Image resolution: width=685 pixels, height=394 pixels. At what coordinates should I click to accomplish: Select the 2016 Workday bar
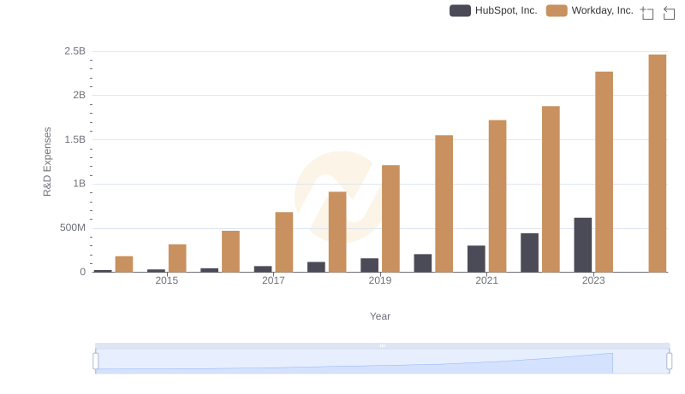point(230,251)
